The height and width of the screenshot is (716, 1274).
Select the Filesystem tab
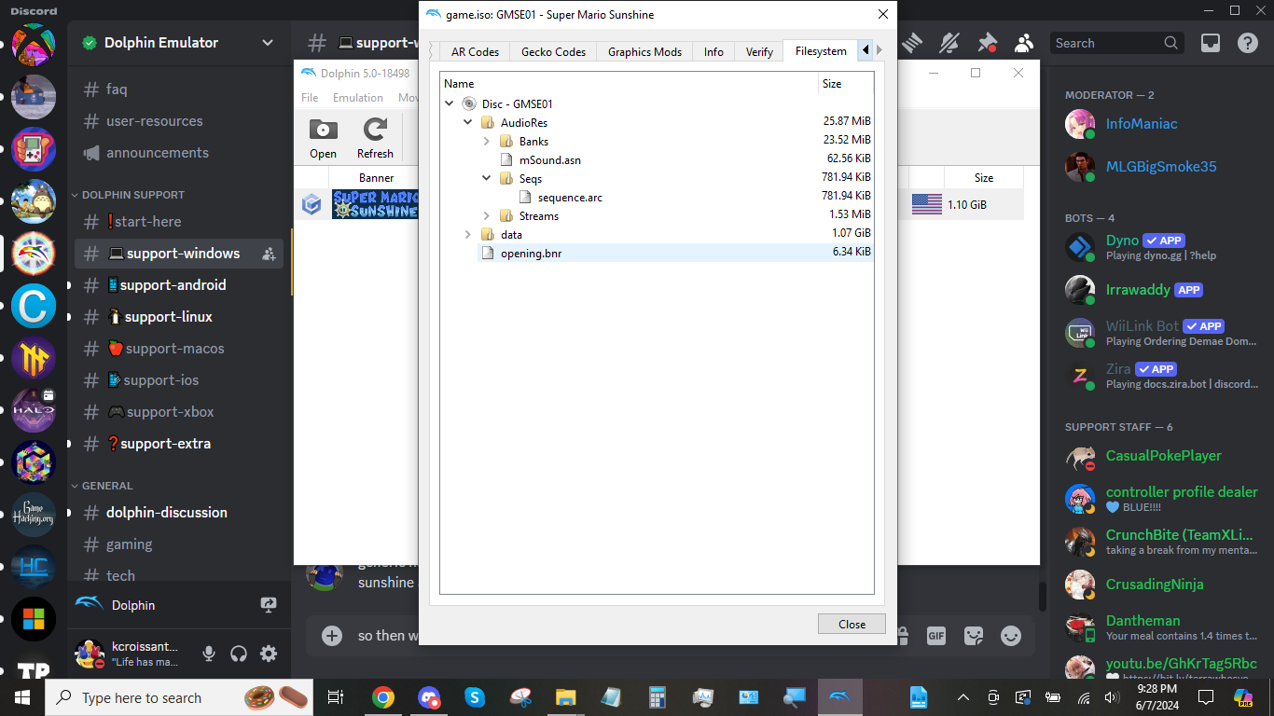click(x=821, y=51)
